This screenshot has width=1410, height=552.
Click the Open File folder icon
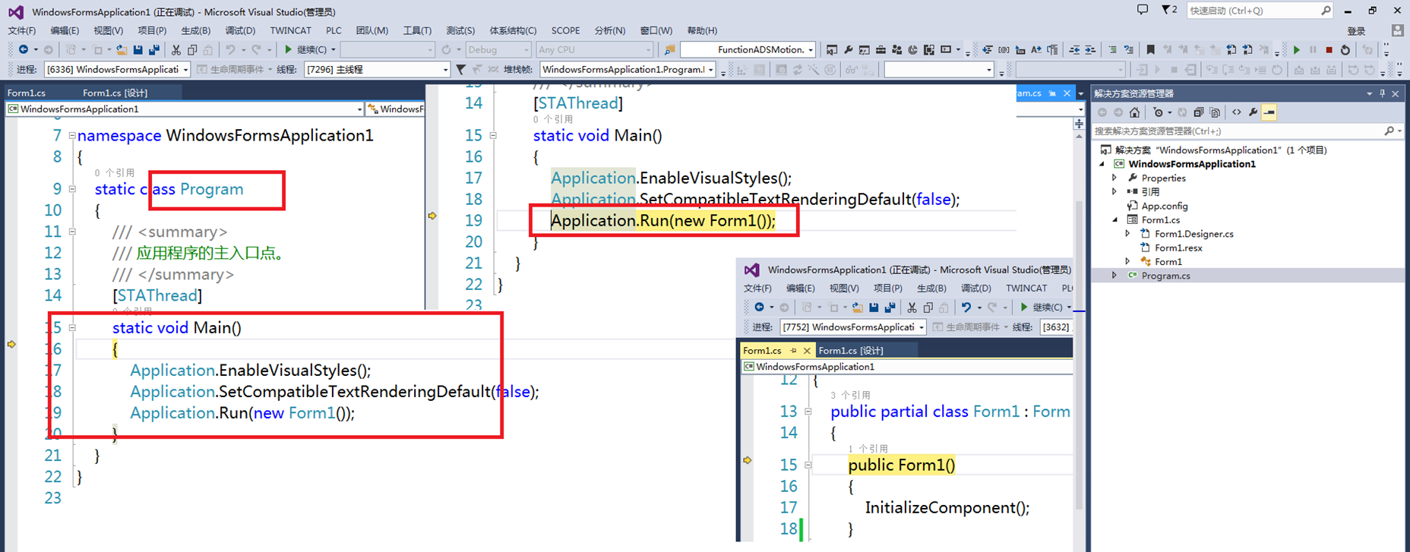122,49
